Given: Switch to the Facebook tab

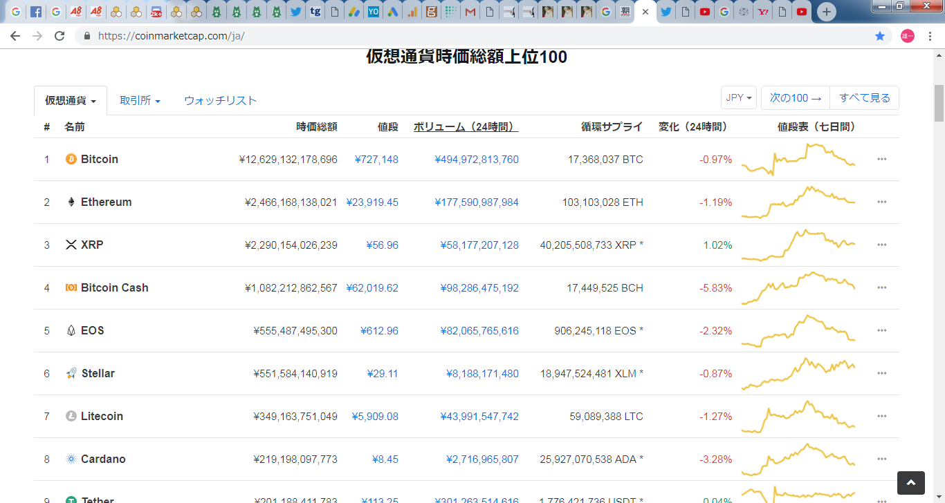Looking at the screenshot, I should (36, 12).
